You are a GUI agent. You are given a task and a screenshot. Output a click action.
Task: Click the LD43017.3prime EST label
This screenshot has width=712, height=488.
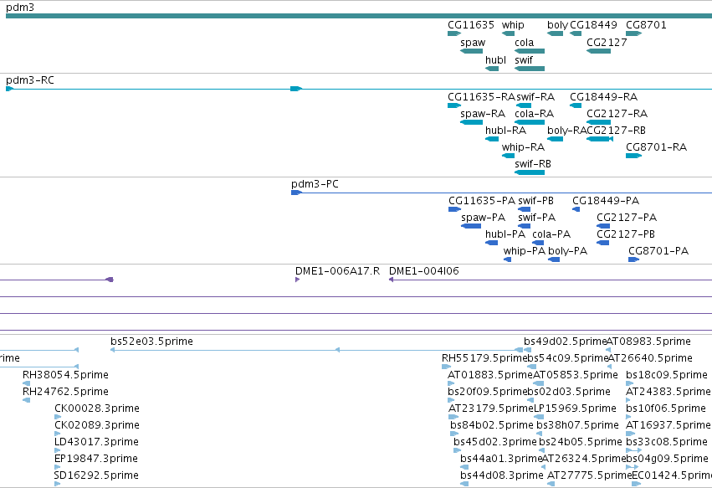pos(96,443)
